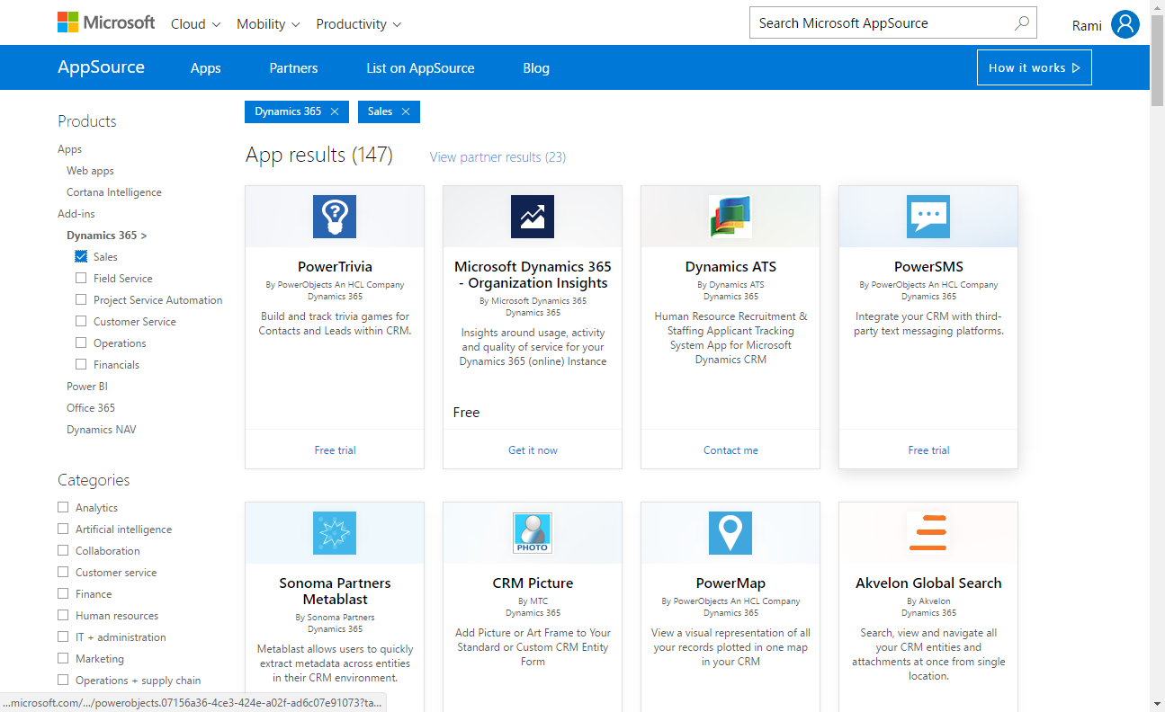Open the Partners tab

294,68
